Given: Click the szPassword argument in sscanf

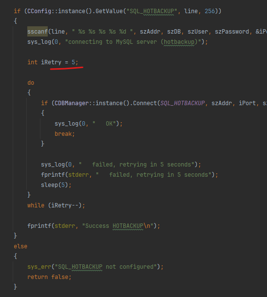Looking at the screenshot, I should (232, 32).
